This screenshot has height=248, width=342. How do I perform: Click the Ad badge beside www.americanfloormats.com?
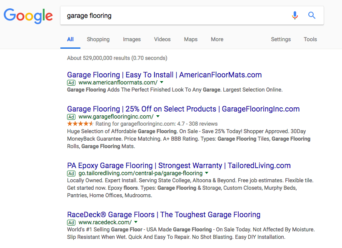coord(71,83)
